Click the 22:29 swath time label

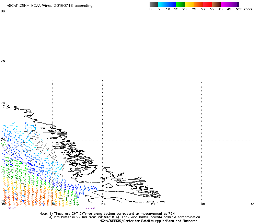click(90, 208)
